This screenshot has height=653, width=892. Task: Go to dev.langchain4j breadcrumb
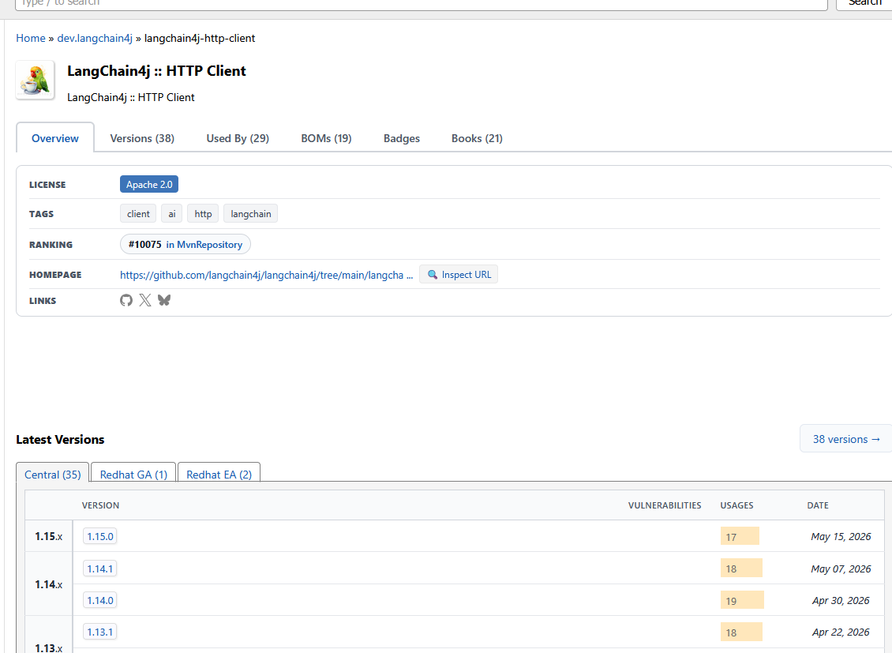click(x=95, y=38)
